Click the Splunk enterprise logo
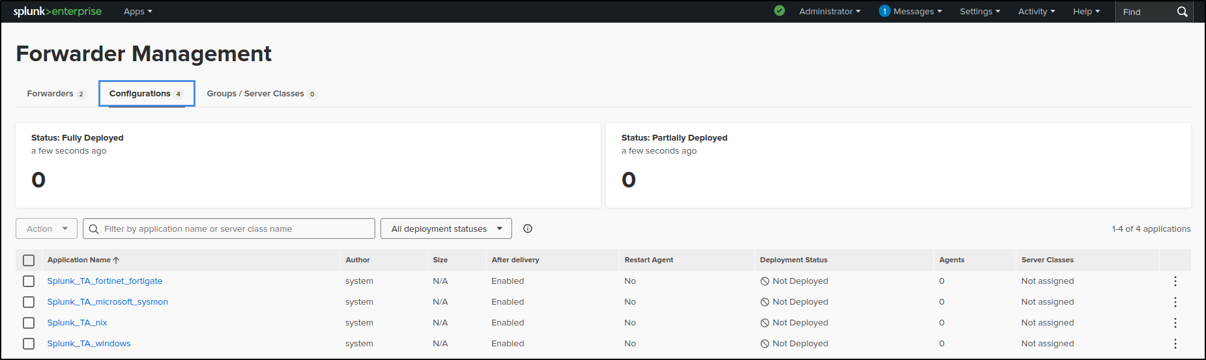1206x360 pixels. (57, 11)
